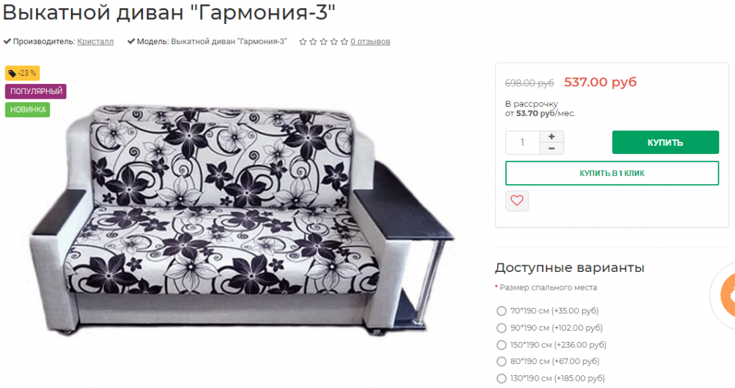
Task: Choose the 150*190 см size radio
Action: pyautogui.click(x=501, y=345)
